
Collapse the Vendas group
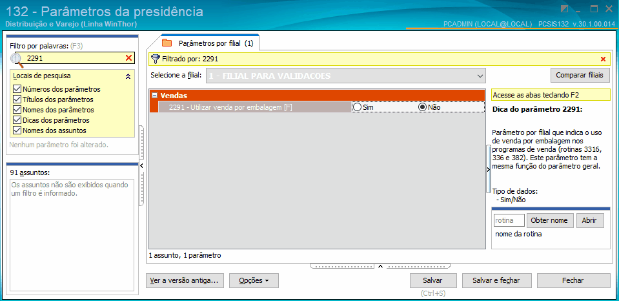155,95
